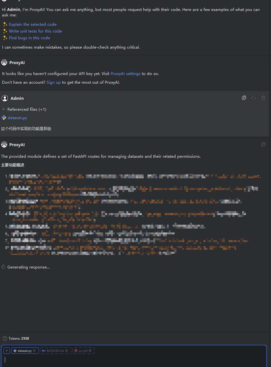
Task: Remove cc.yml tag from context
Action: pyautogui.click(x=90, y=351)
